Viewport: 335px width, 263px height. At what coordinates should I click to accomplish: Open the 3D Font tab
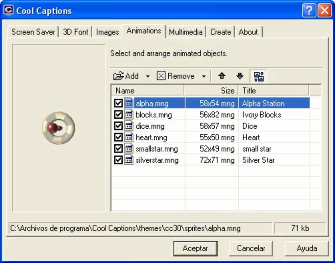75,32
